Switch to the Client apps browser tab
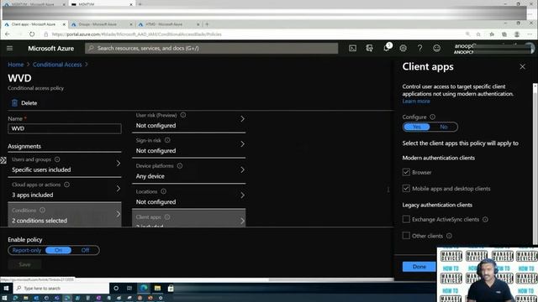This screenshot has width=538, height=302. 34,24
